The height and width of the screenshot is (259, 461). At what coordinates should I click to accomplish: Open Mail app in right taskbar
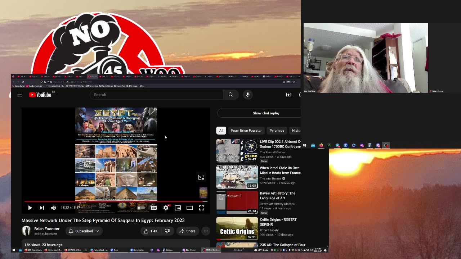point(313,145)
